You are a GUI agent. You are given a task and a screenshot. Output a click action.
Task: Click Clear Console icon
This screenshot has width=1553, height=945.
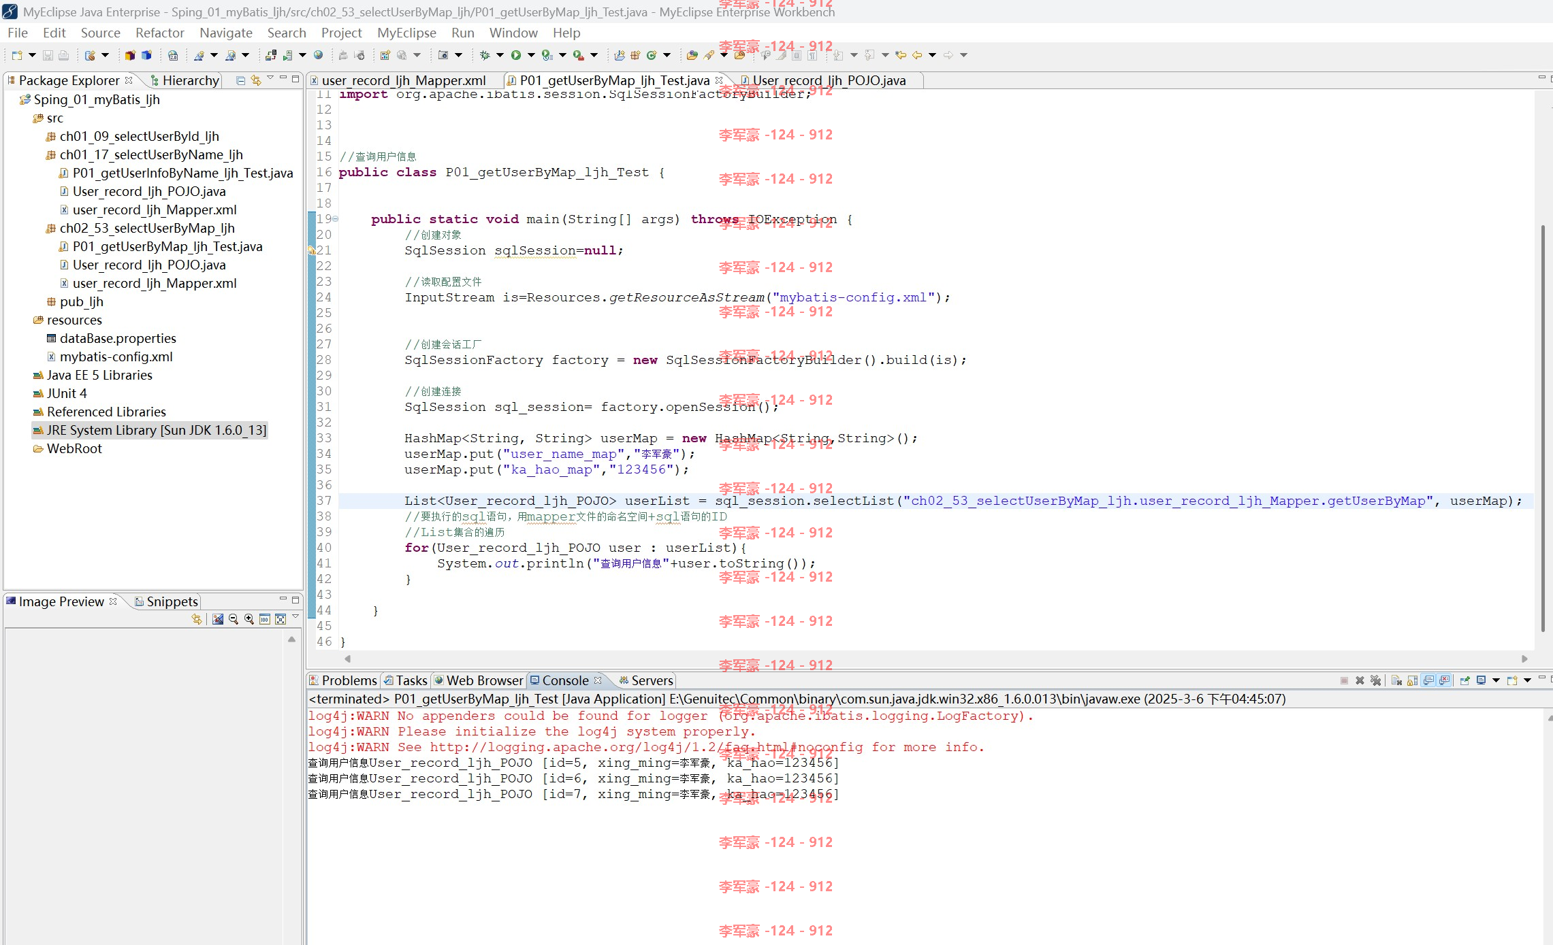pos(1396,680)
